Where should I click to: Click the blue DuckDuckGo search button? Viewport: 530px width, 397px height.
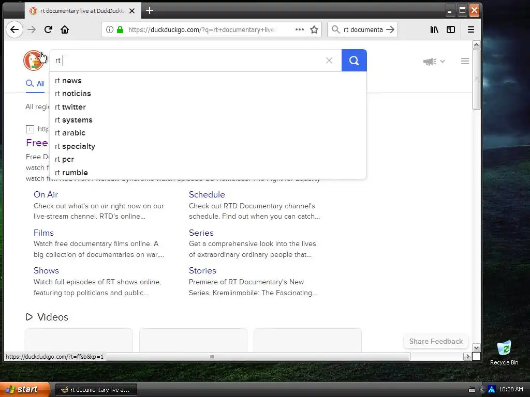pos(354,60)
